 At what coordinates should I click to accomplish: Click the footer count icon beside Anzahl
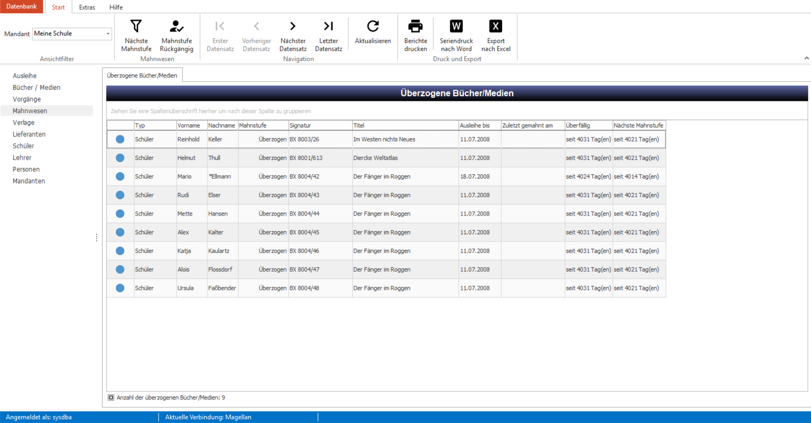coord(111,397)
